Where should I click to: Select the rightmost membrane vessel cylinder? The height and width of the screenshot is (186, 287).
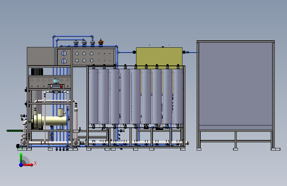(x=178, y=96)
